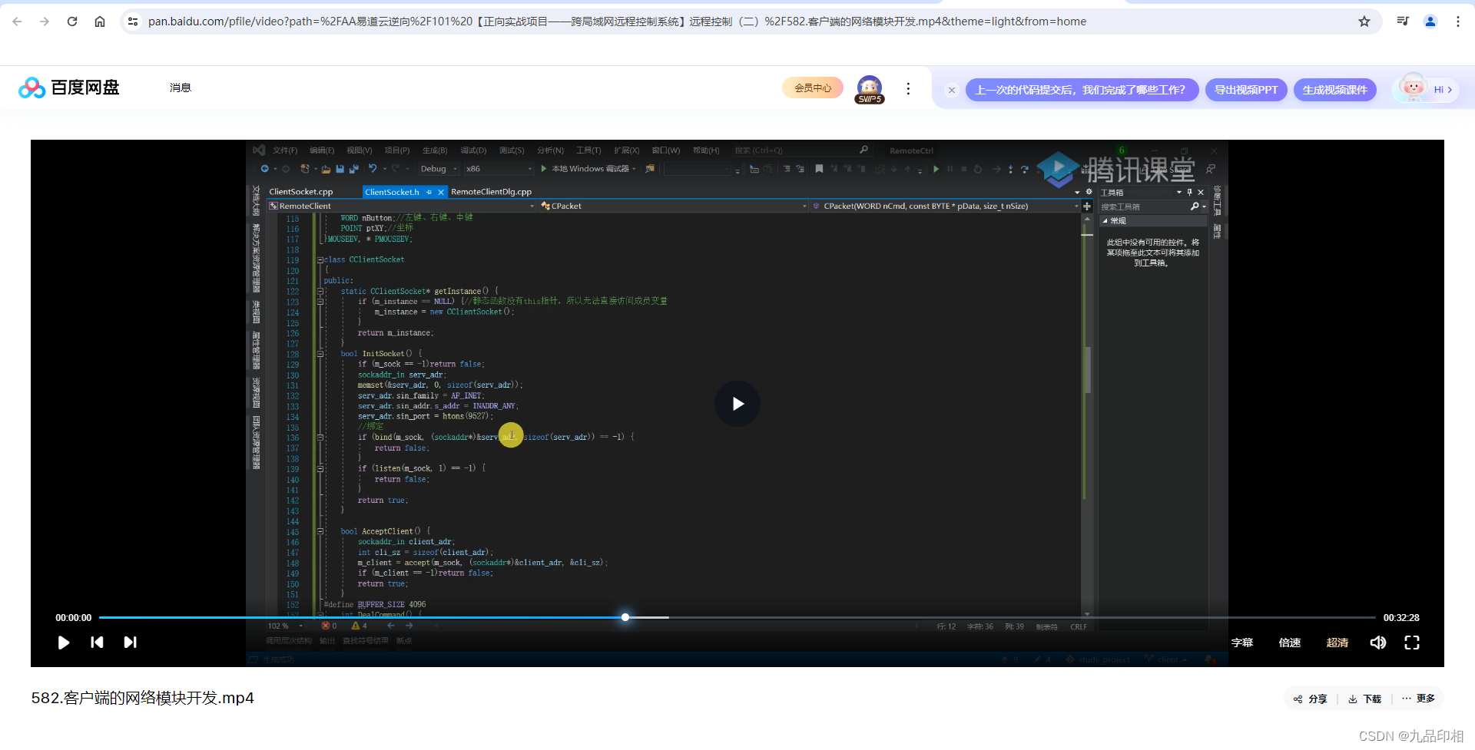Image resolution: width=1475 pixels, height=750 pixels.
Task: Click 导出视频PPT button
Action: pos(1246,90)
